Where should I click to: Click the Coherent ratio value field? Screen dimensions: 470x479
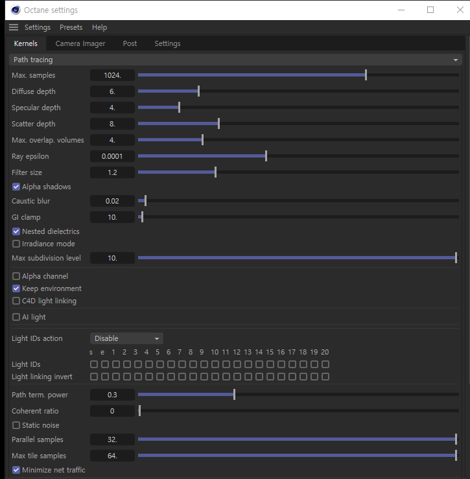pos(112,411)
